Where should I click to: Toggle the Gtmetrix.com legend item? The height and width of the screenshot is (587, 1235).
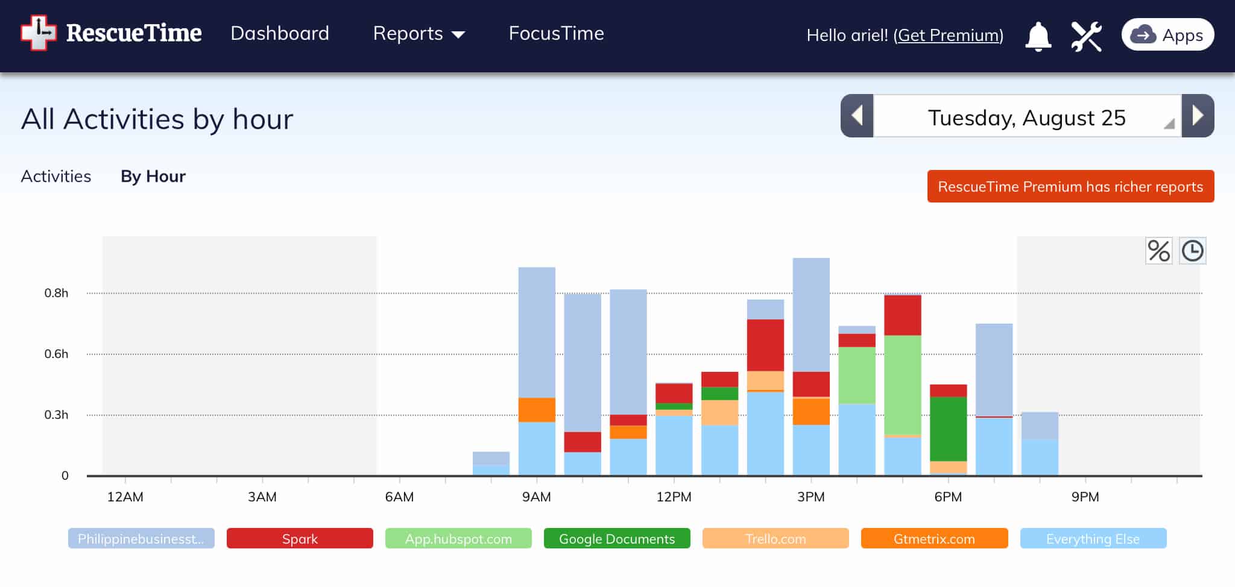click(934, 538)
